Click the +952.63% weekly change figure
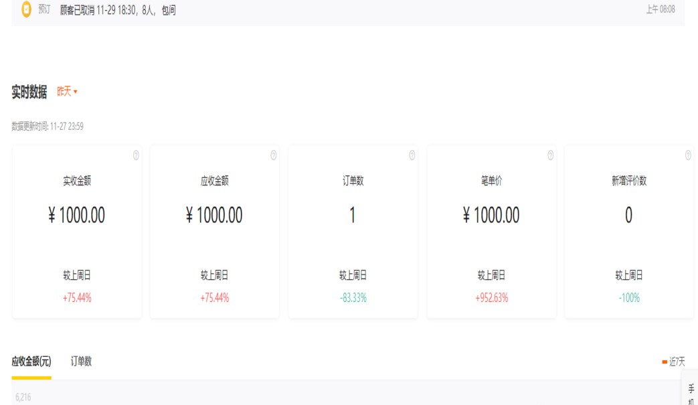This screenshot has height=405, width=698. click(x=491, y=298)
